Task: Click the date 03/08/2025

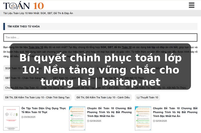Action: pos(30,117)
